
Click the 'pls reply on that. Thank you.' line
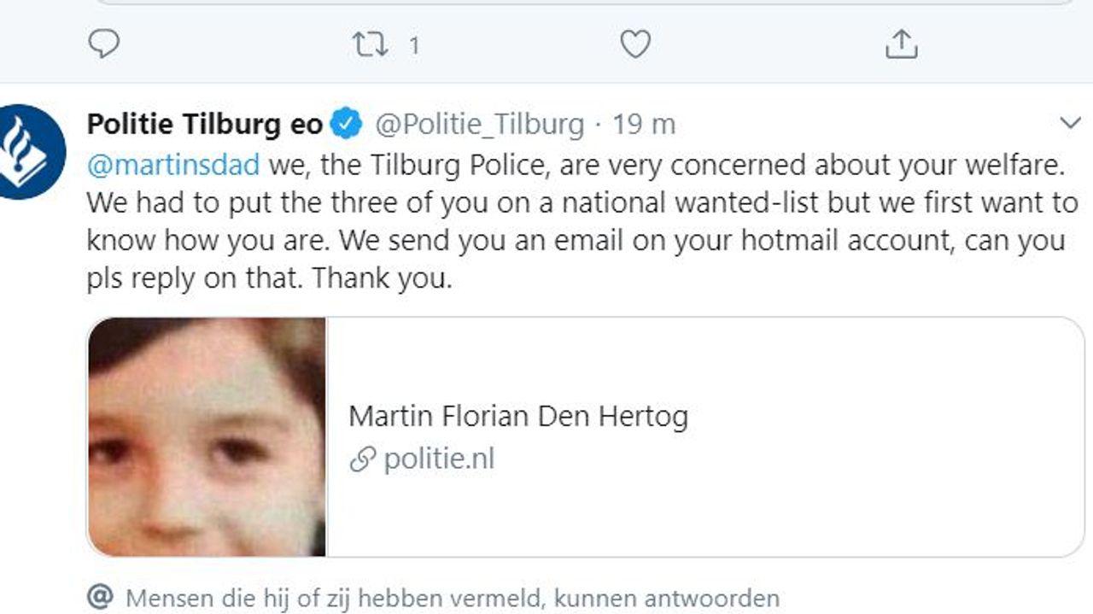point(269,279)
